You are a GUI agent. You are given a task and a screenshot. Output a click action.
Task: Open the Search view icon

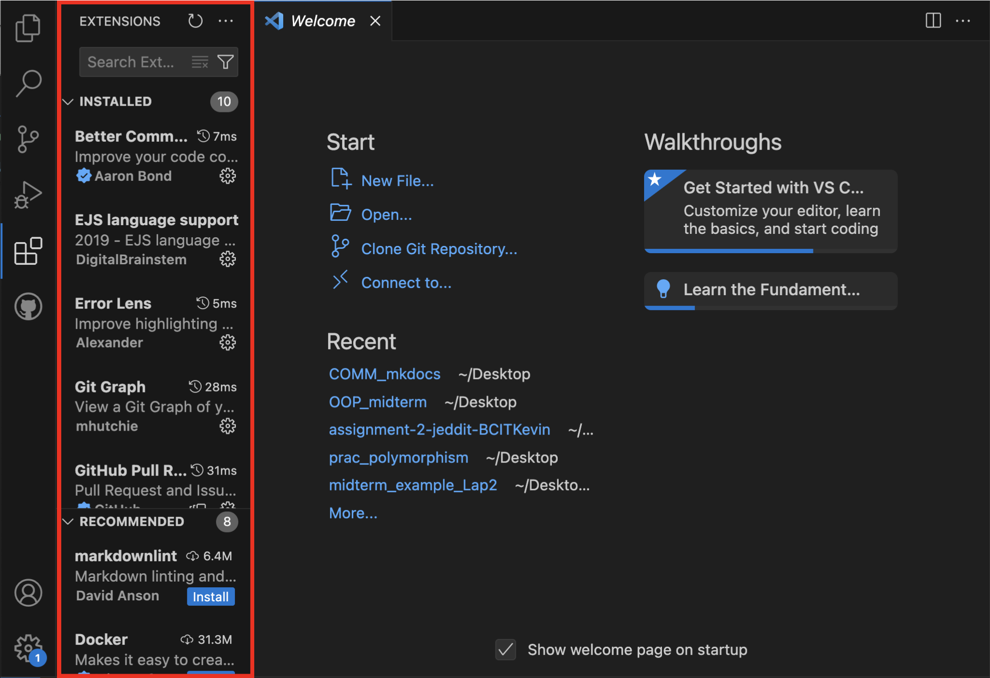28,83
